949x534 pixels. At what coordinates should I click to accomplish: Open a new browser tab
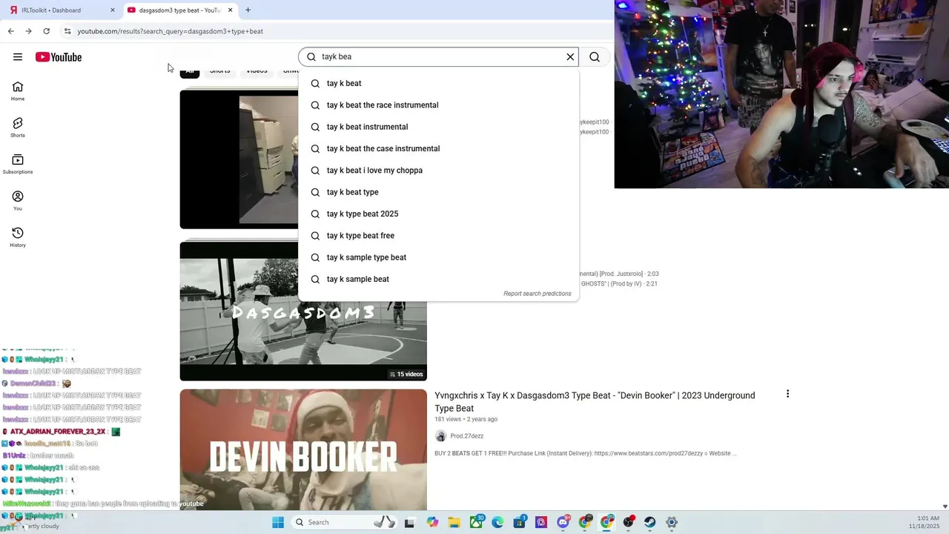[x=248, y=10]
